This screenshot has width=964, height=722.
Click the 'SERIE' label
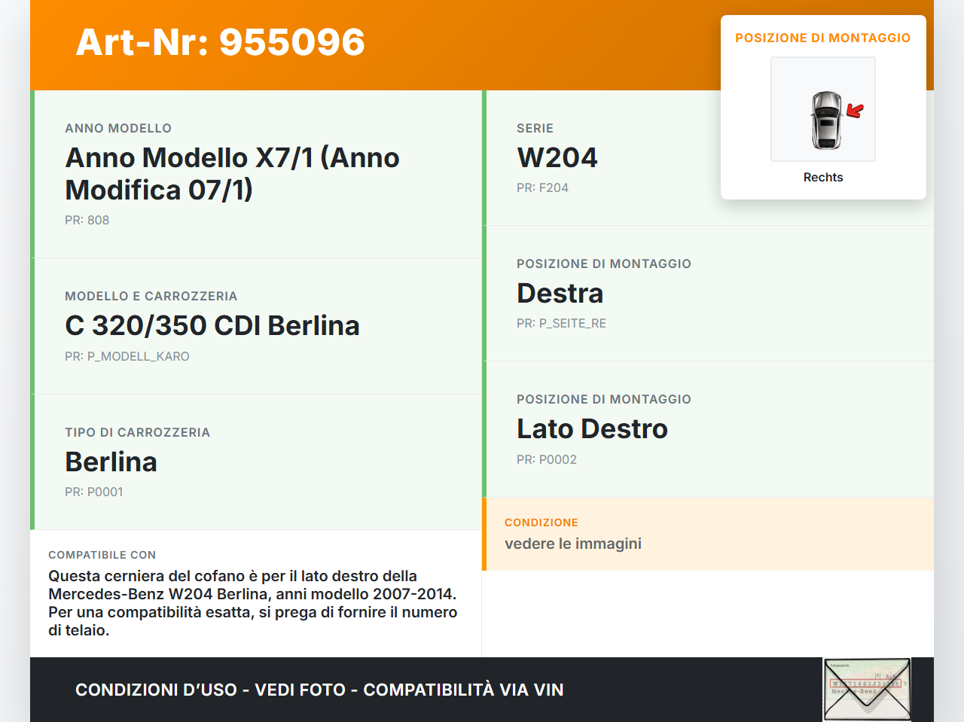tap(535, 128)
